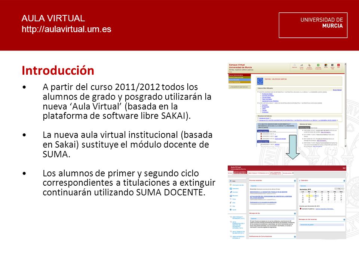This screenshot has width=359, height=269.
Task: Open Anuncios in the Aula Virtual sidebar
Action: (234, 192)
